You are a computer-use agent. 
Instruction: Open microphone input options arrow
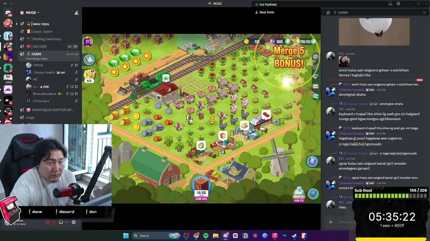[54, 222]
